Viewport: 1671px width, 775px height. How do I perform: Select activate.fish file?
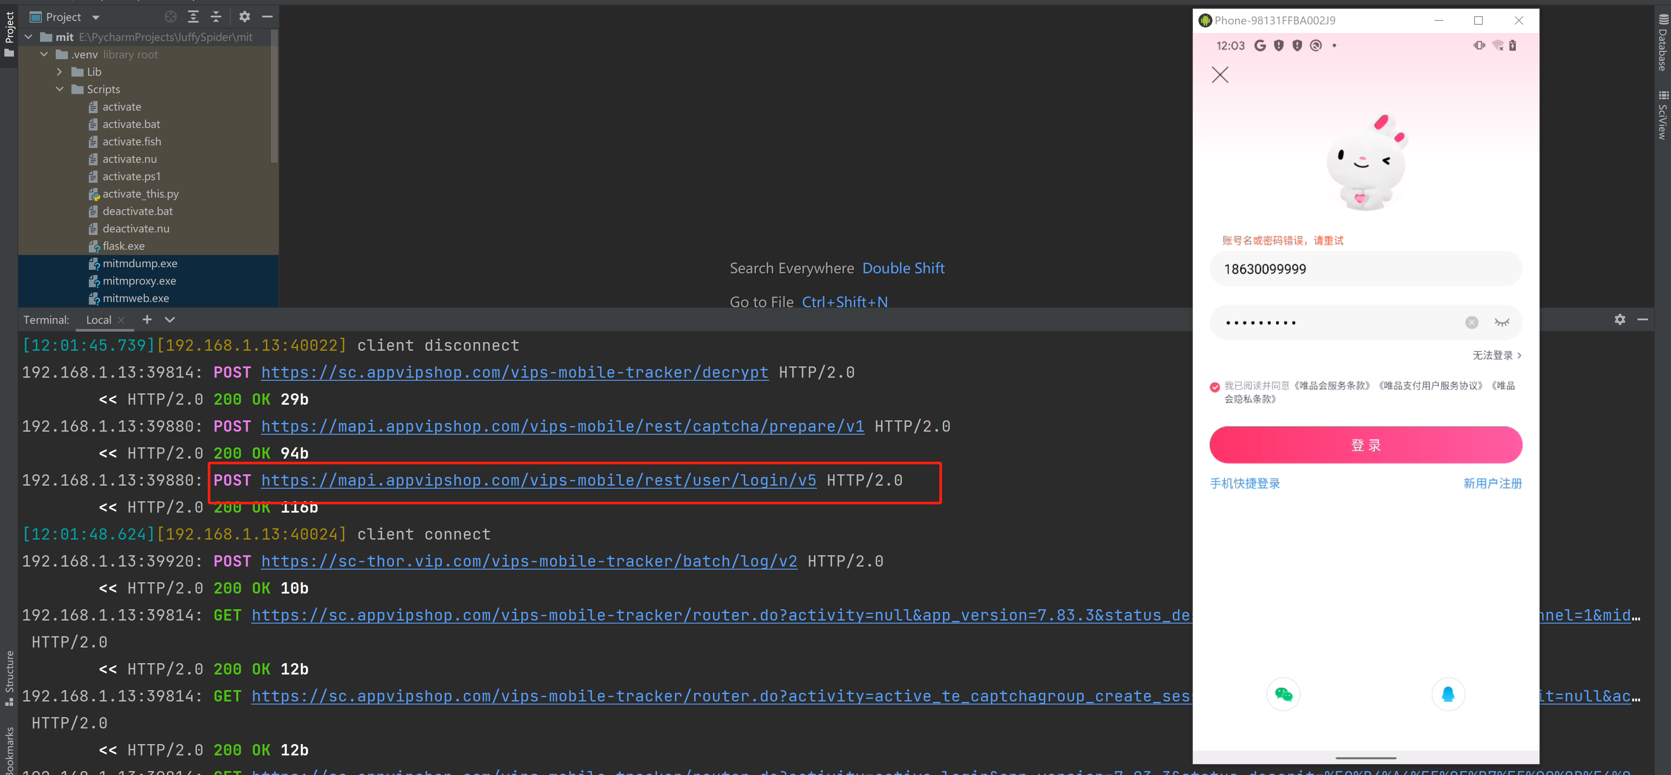click(132, 142)
